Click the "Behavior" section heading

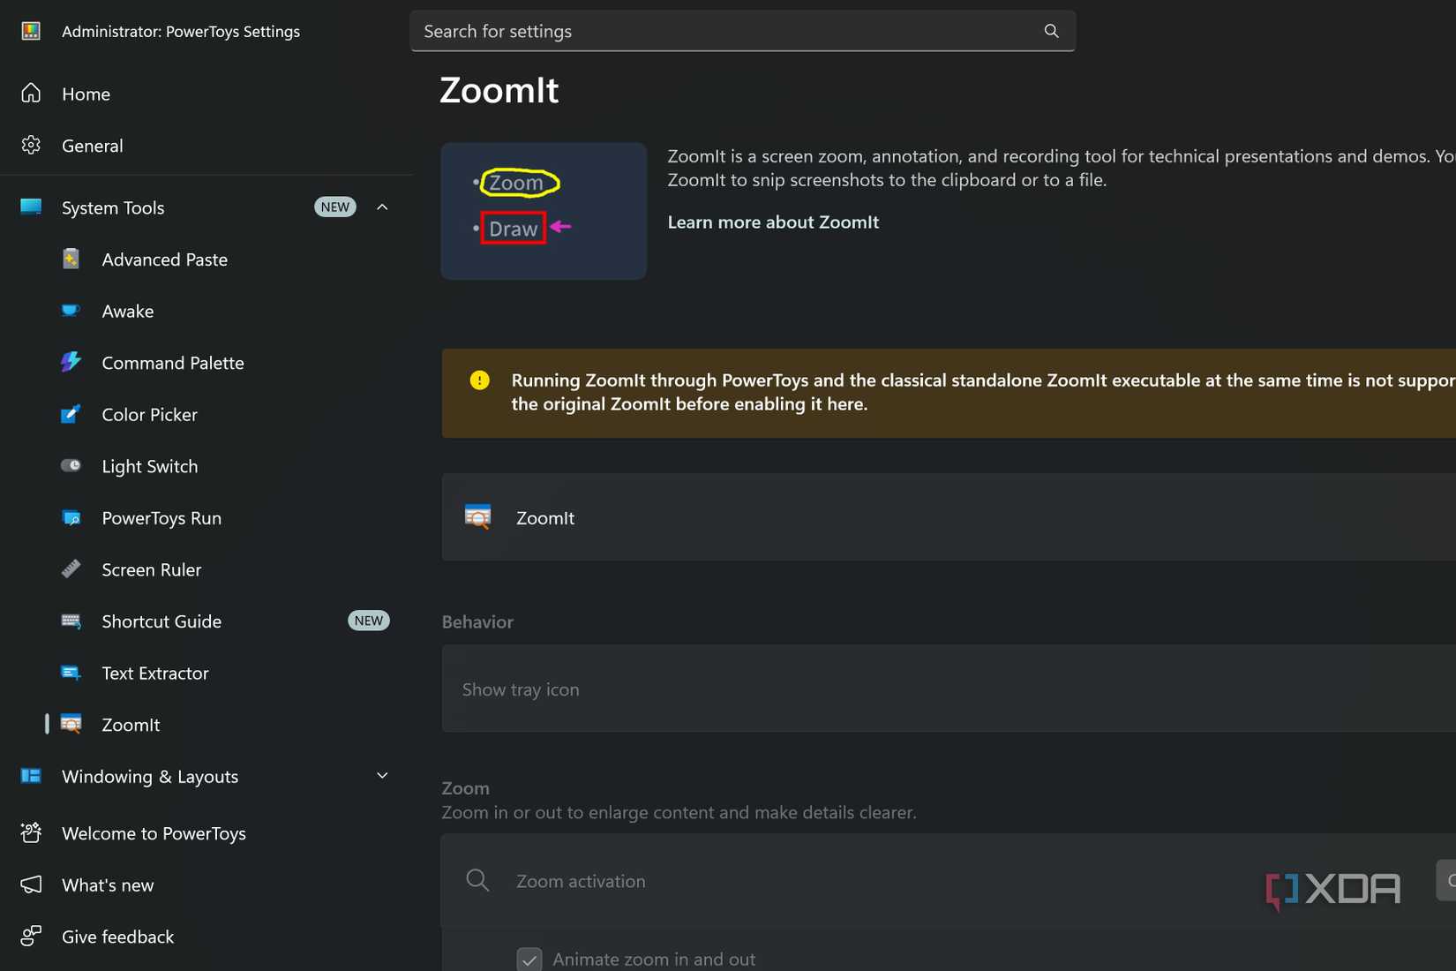point(477,622)
